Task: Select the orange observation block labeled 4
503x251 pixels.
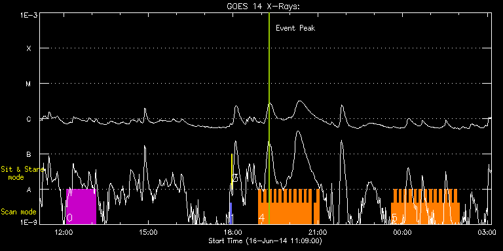Action: point(289,207)
